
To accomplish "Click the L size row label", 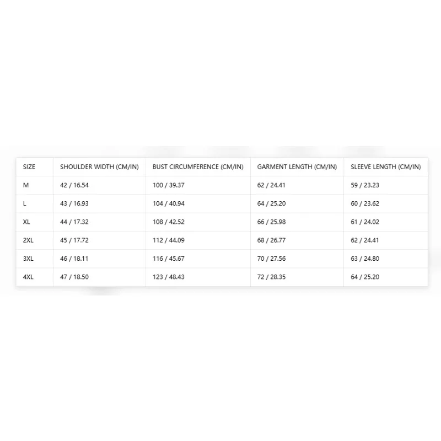I will (x=25, y=203).
